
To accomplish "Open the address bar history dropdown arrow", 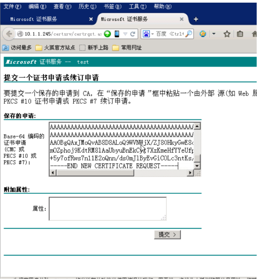I will point(125,34).
